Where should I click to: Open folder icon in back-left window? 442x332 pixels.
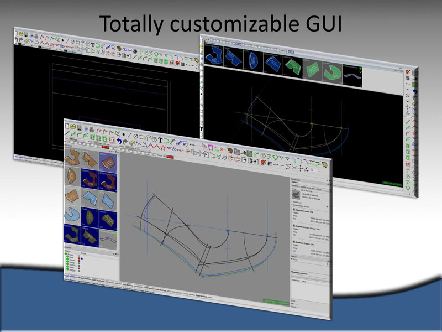pyautogui.click(x=21, y=34)
